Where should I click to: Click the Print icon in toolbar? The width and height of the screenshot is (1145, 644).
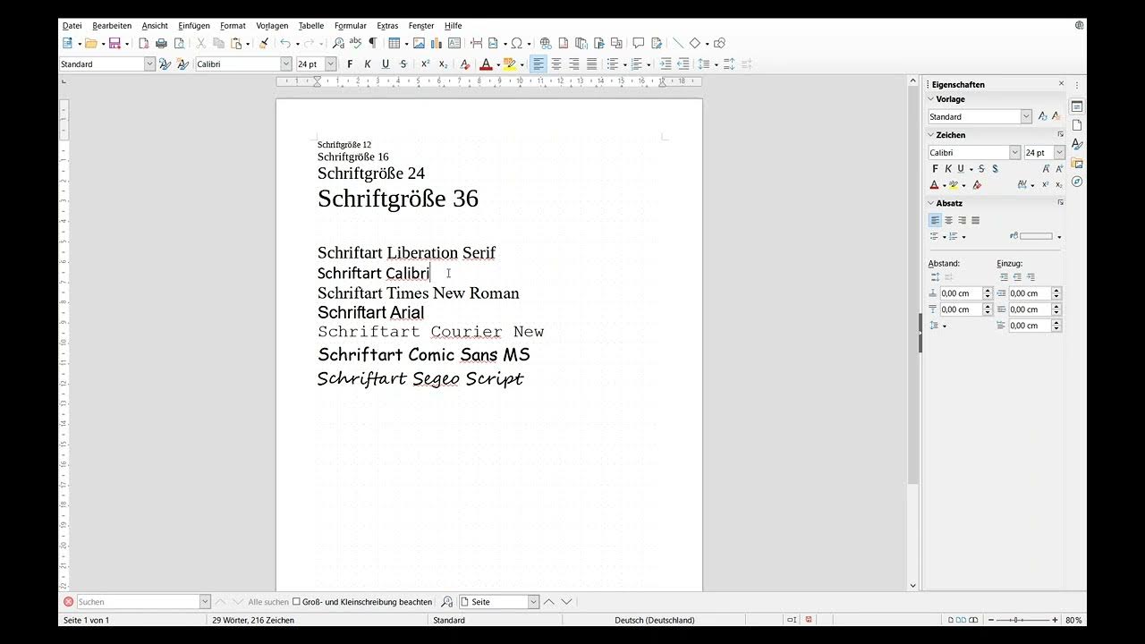(161, 43)
